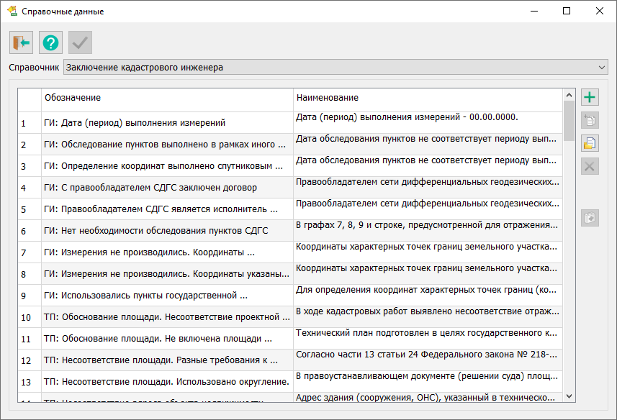Click the scrollbar up arrow in table
The width and height of the screenshot is (617, 420).
pos(569,95)
